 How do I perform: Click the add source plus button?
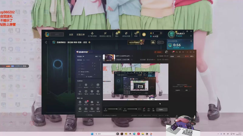pyautogui.click(x=89, y=77)
